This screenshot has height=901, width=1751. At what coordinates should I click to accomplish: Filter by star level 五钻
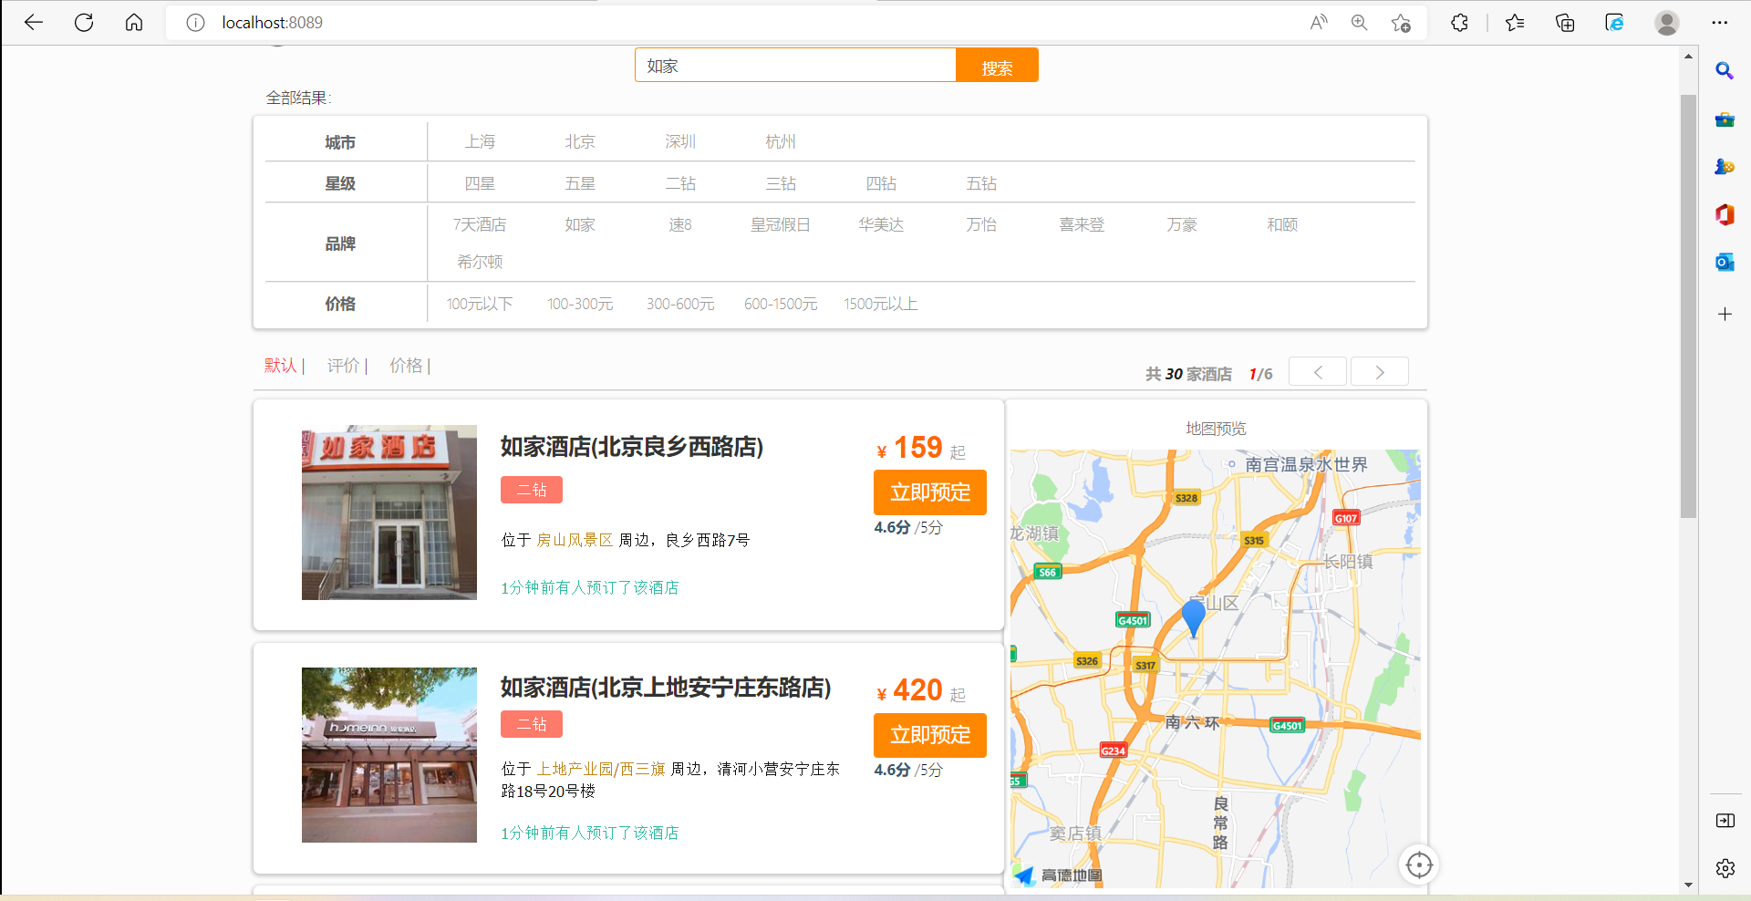coord(981,183)
